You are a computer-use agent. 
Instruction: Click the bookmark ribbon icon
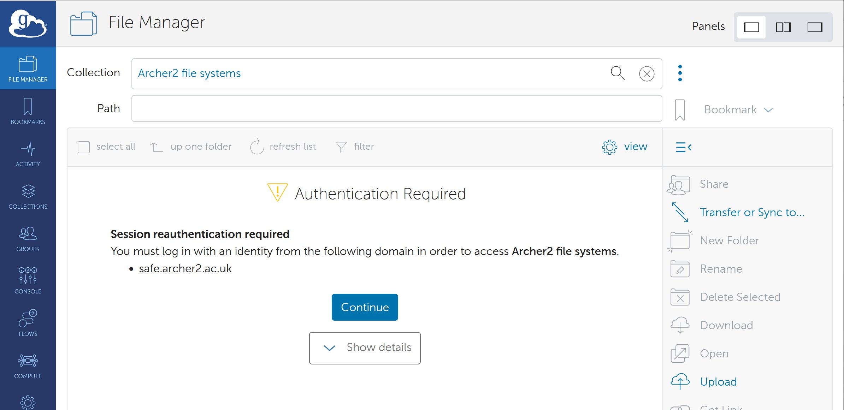point(680,110)
